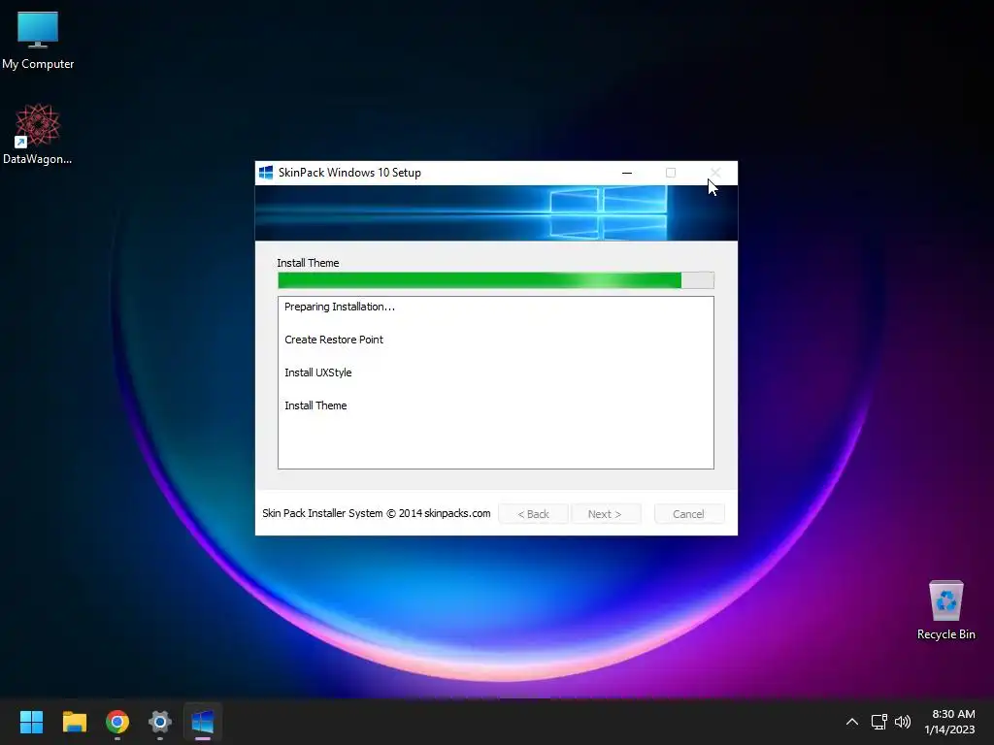Minimize the SkinPack Setup window
994x745 pixels.
pos(627,173)
